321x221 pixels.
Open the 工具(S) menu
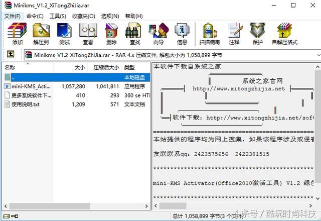58,16
